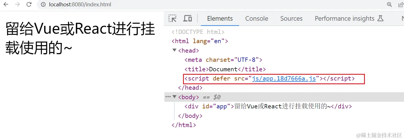This screenshot has height=140, width=404.
Task: Go back with the browser back arrow
Action: click(6, 4)
